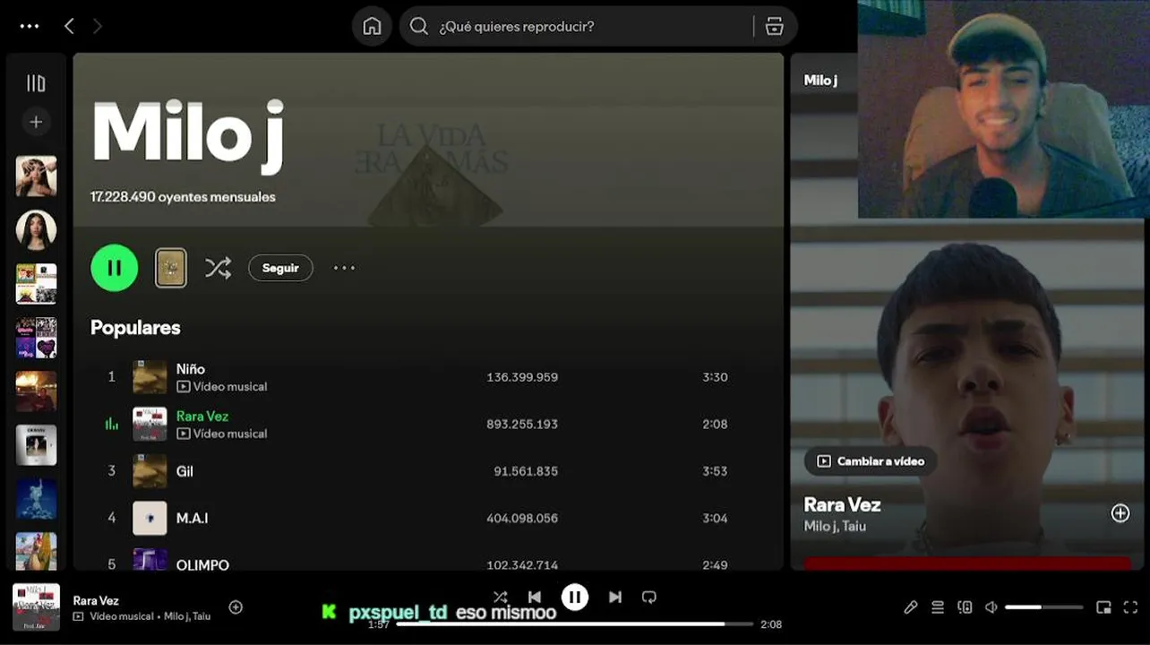Open round artist avatar in sidebar
The height and width of the screenshot is (645, 1150).
pyautogui.click(x=36, y=230)
